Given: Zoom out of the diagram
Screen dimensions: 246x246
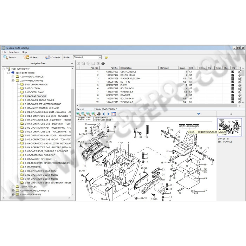Looking at the screenshot, I should (89, 114).
